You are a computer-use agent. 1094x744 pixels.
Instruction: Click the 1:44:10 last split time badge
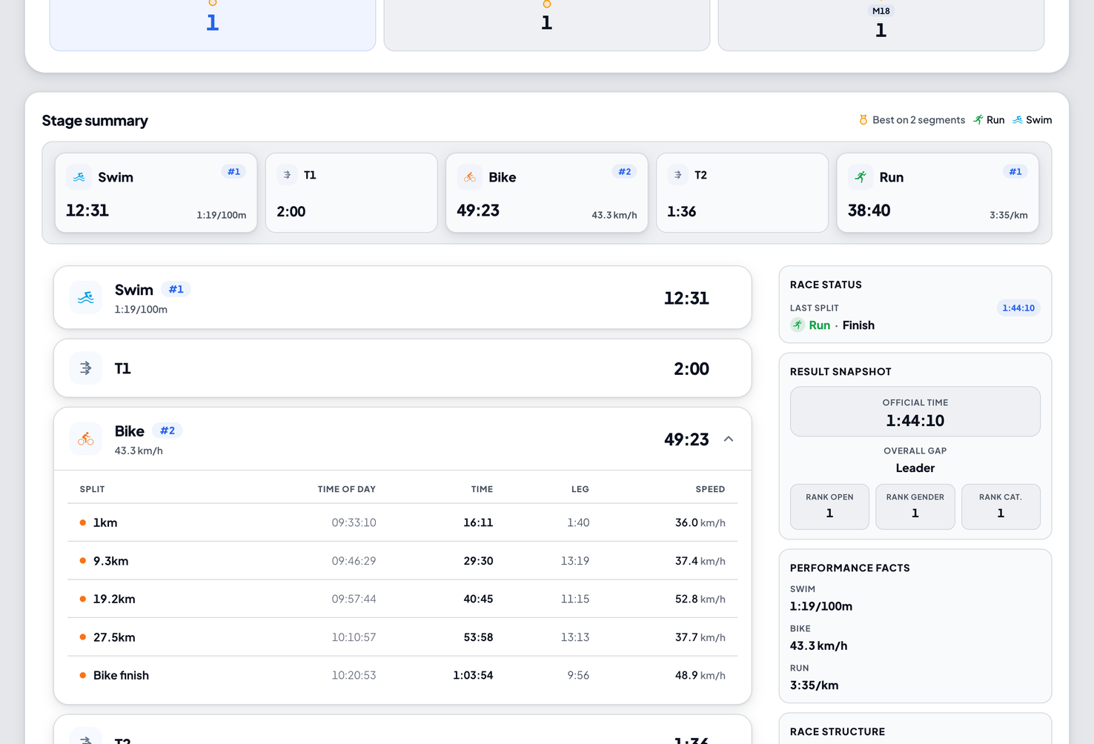[1018, 308]
